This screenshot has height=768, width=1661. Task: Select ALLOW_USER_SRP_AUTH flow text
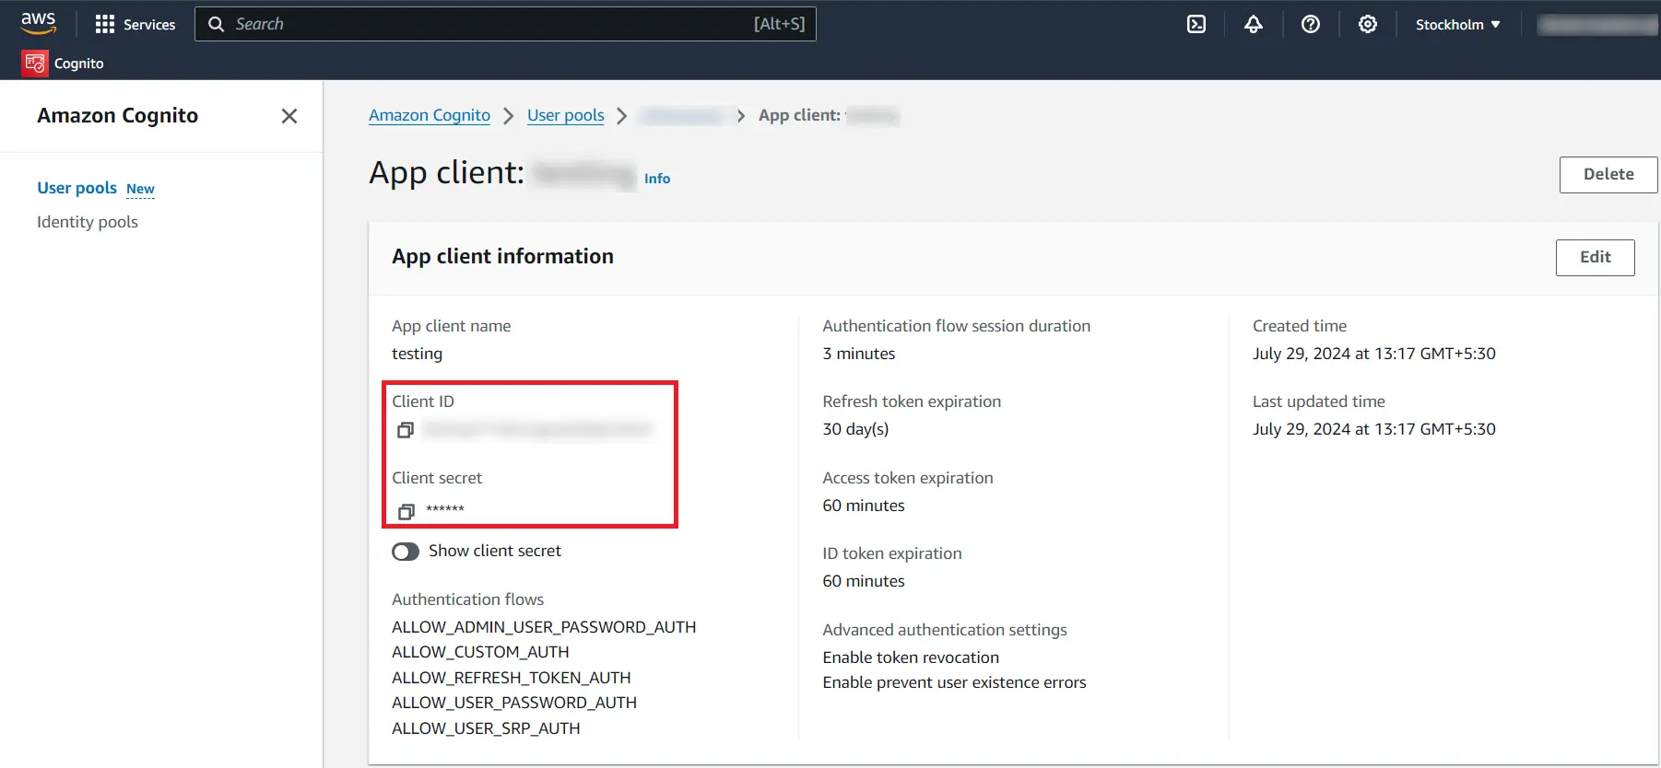pos(486,728)
